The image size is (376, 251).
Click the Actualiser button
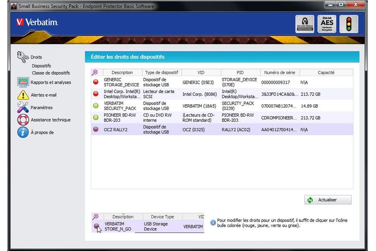pyautogui.click(x=328, y=200)
